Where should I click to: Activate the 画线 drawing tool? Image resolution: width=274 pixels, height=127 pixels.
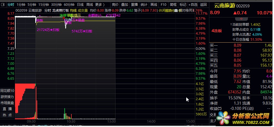(154, 5)
